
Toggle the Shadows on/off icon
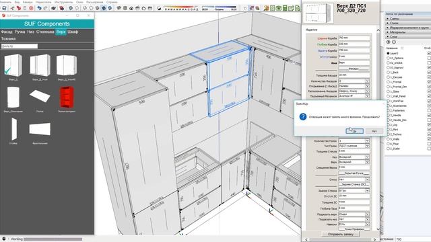(x=159, y=8)
